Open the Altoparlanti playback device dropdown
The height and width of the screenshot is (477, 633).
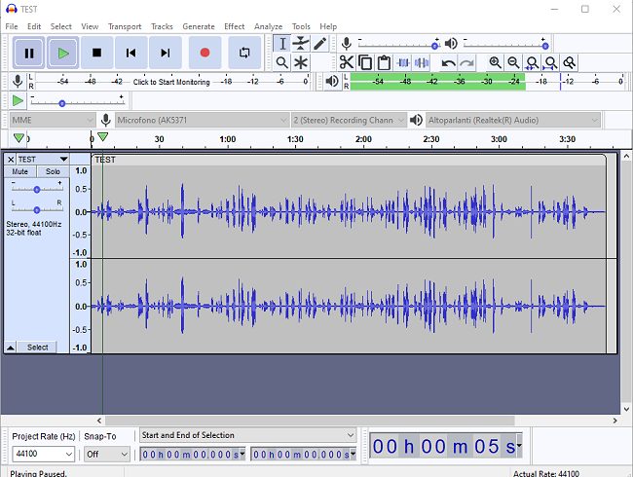(512, 120)
